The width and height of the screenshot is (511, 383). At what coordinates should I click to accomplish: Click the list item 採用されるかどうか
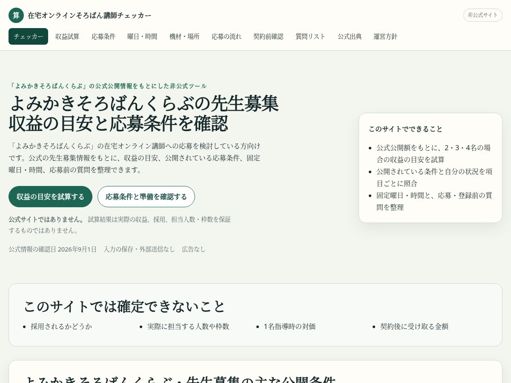[61, 326]
